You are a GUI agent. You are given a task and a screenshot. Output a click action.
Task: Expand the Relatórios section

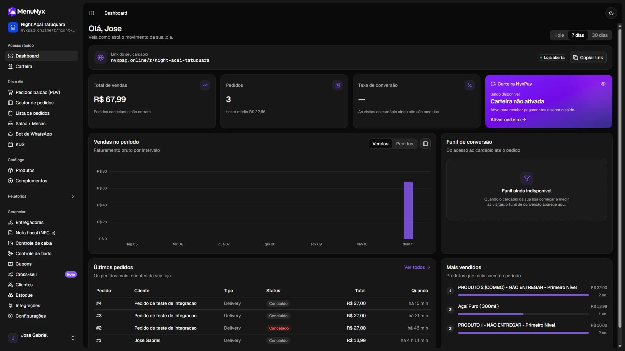point(42,196)
